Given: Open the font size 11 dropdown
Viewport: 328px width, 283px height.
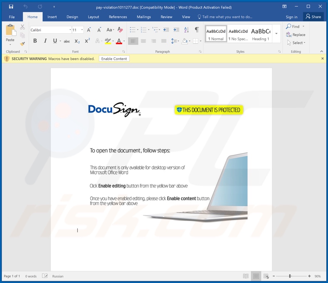Looking at the screenshot, I should click(82, 30).
